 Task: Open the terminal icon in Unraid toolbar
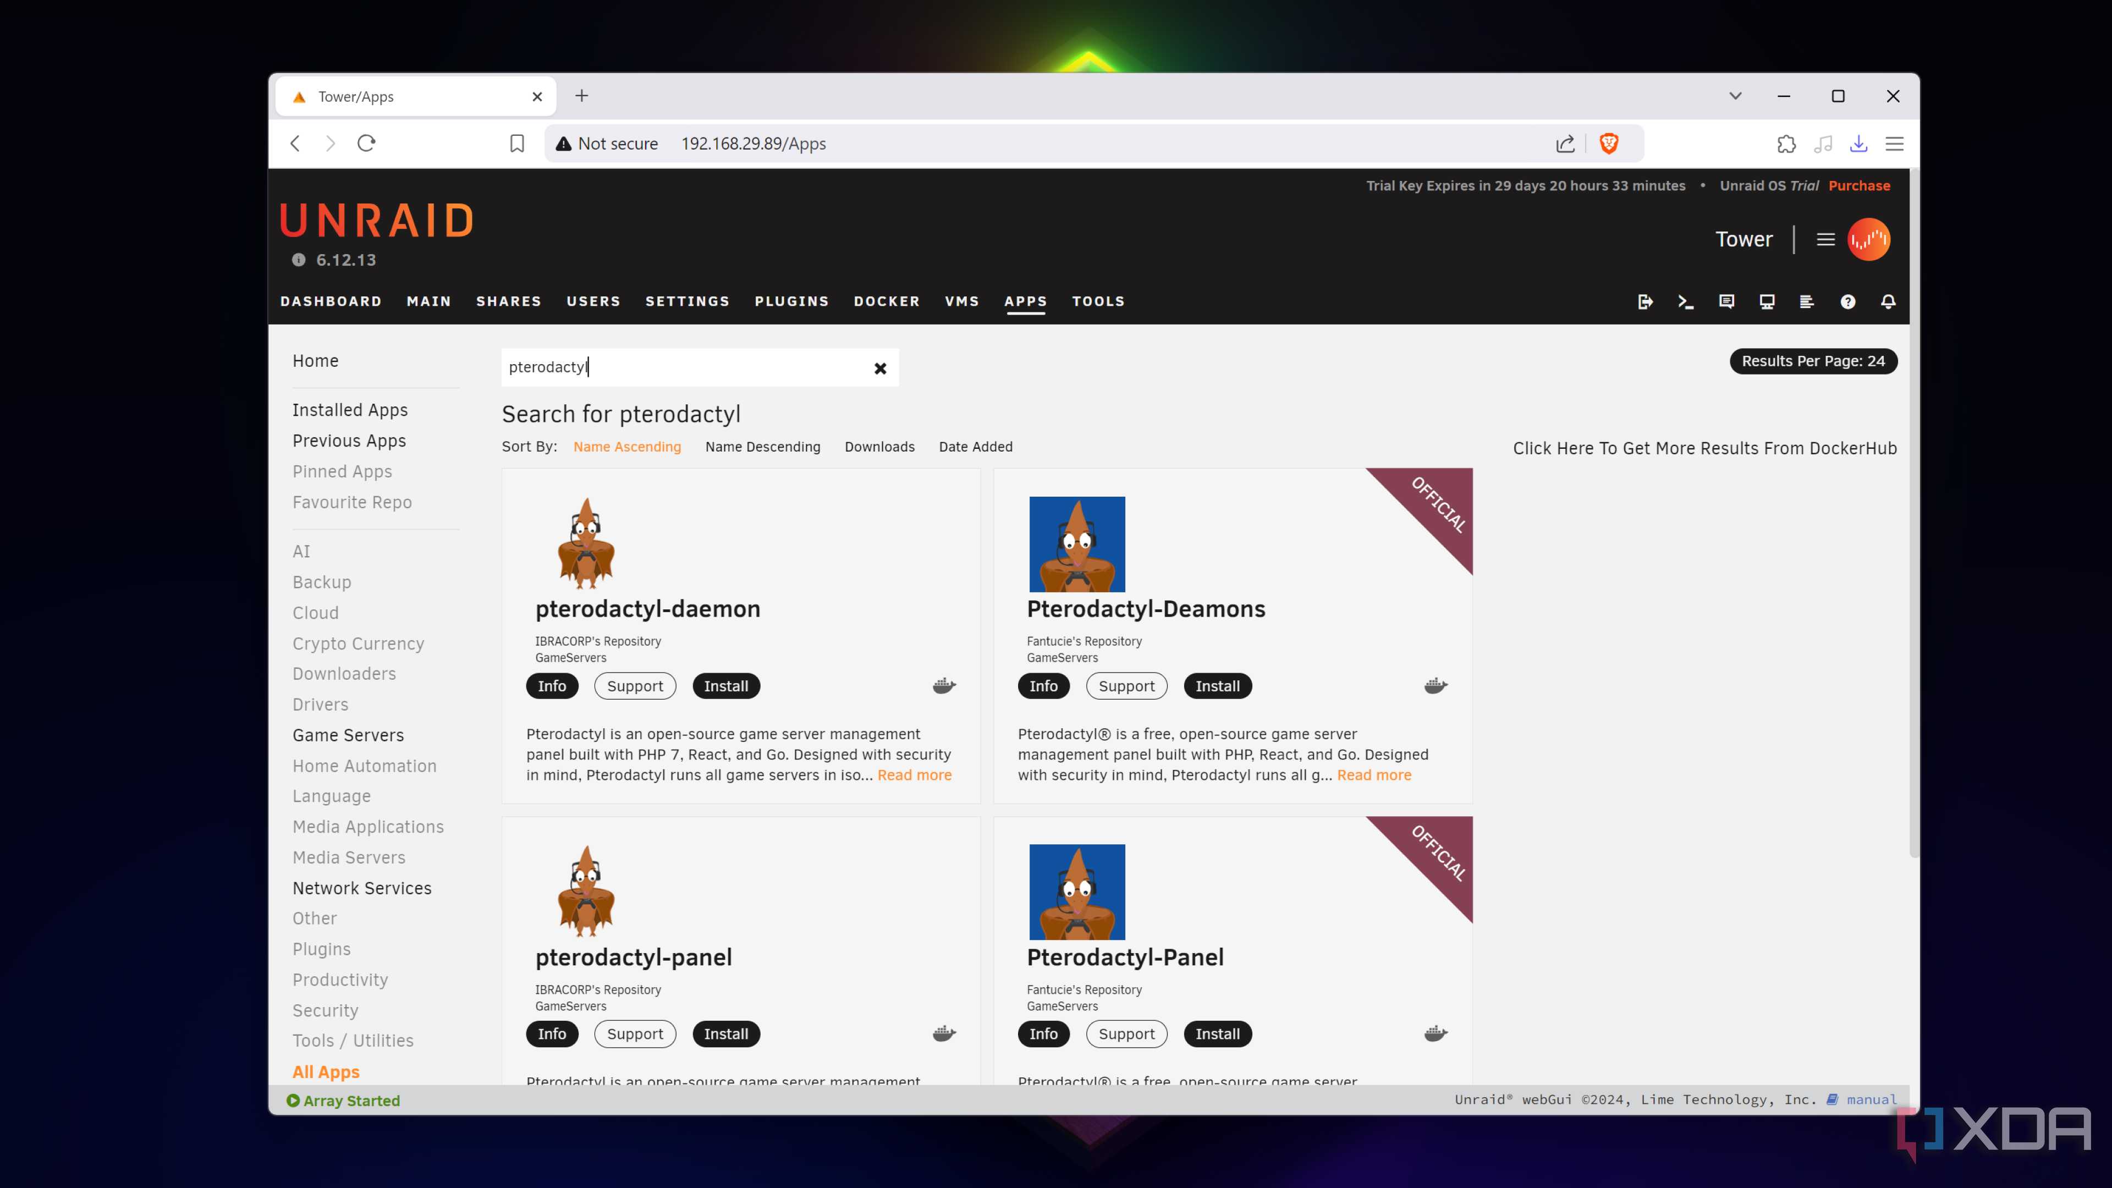tap(1686, 302)
